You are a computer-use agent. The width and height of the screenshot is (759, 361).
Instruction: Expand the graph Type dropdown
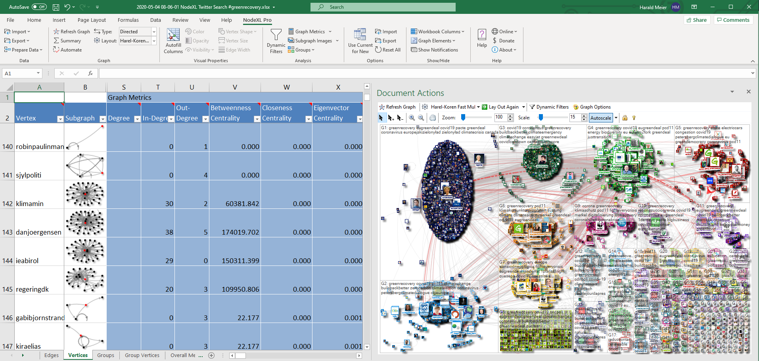(x=154, y=32)
